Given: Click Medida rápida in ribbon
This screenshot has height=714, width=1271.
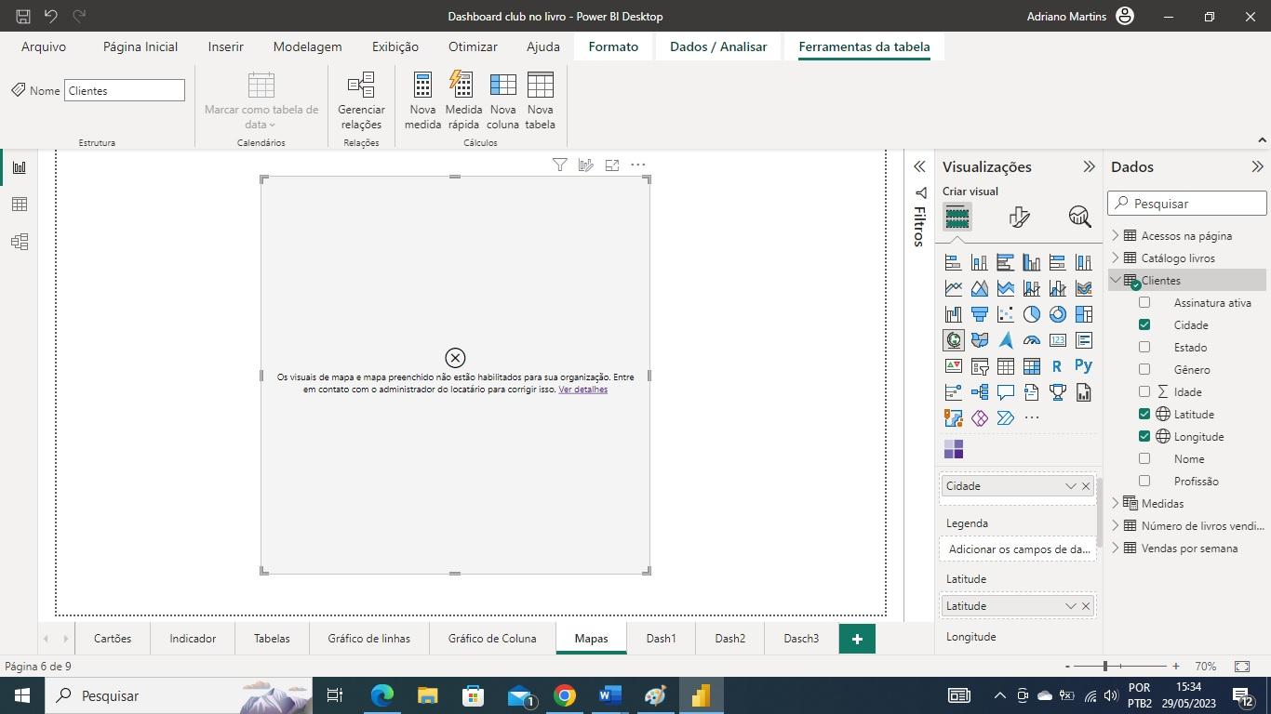Looking at the screenshot, I should (463, 100).
